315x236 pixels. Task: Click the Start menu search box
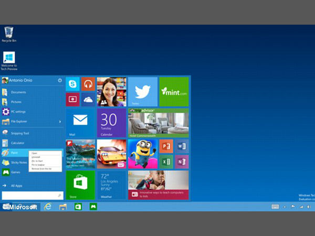click(29, 195)
